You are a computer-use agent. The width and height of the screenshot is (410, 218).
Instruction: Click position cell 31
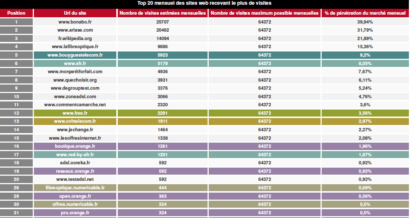16,212
